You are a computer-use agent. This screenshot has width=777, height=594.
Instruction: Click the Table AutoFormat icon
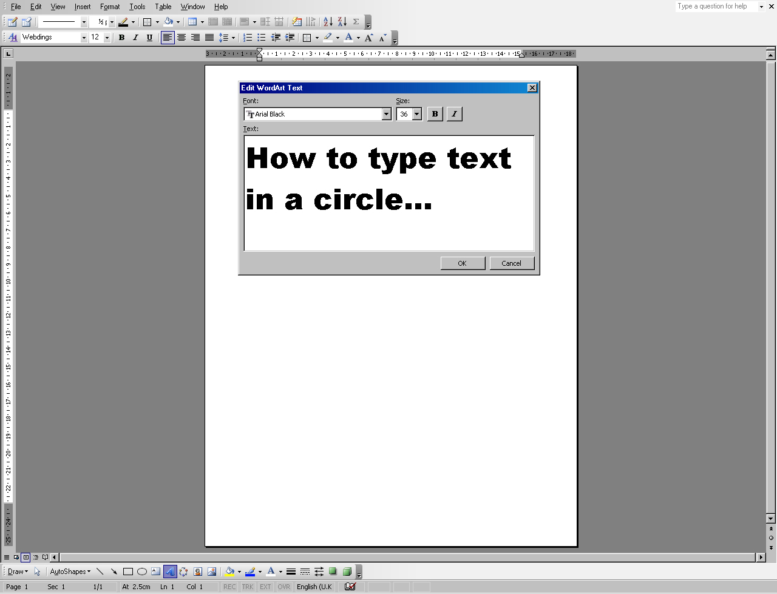click(x=297, y=22)
